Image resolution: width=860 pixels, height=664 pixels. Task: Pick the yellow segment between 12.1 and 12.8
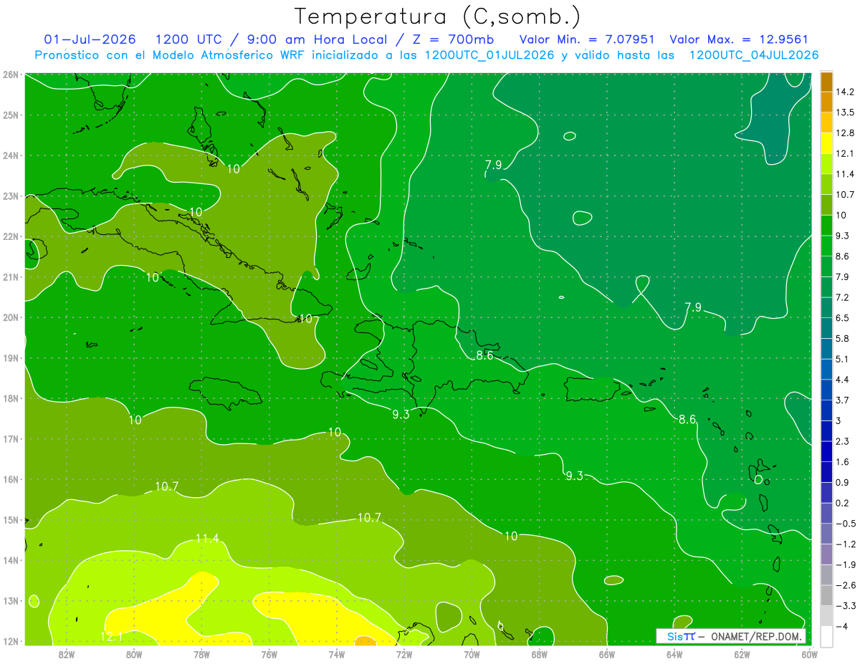[x=826, y=143]
